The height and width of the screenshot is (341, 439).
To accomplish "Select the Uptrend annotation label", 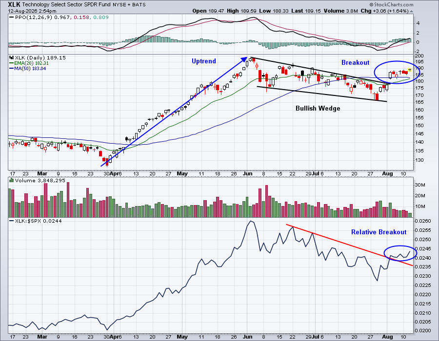I will (204, 61).
